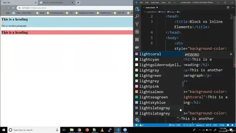Pick lightskyblue from the color list
Viewport: 236px width, 133px height.
[159, 103]
